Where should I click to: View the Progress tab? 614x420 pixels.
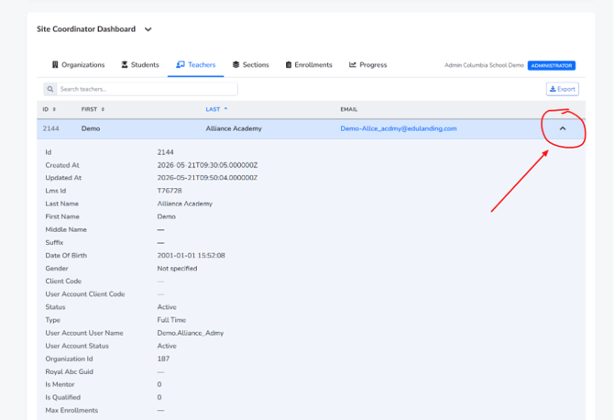pos(367,64)
